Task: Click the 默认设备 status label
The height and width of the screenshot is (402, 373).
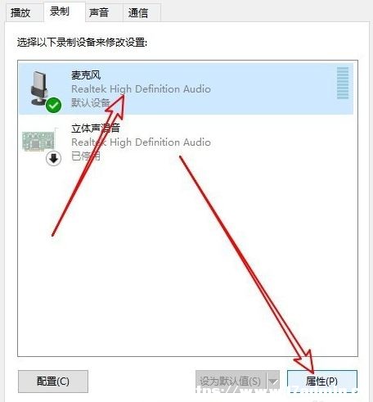Action: click(91, 103)
